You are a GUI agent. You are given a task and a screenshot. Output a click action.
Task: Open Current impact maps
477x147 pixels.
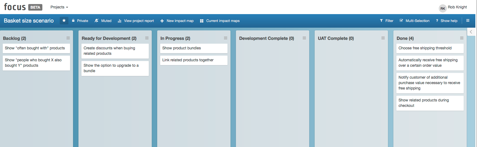tap(220, 21)
